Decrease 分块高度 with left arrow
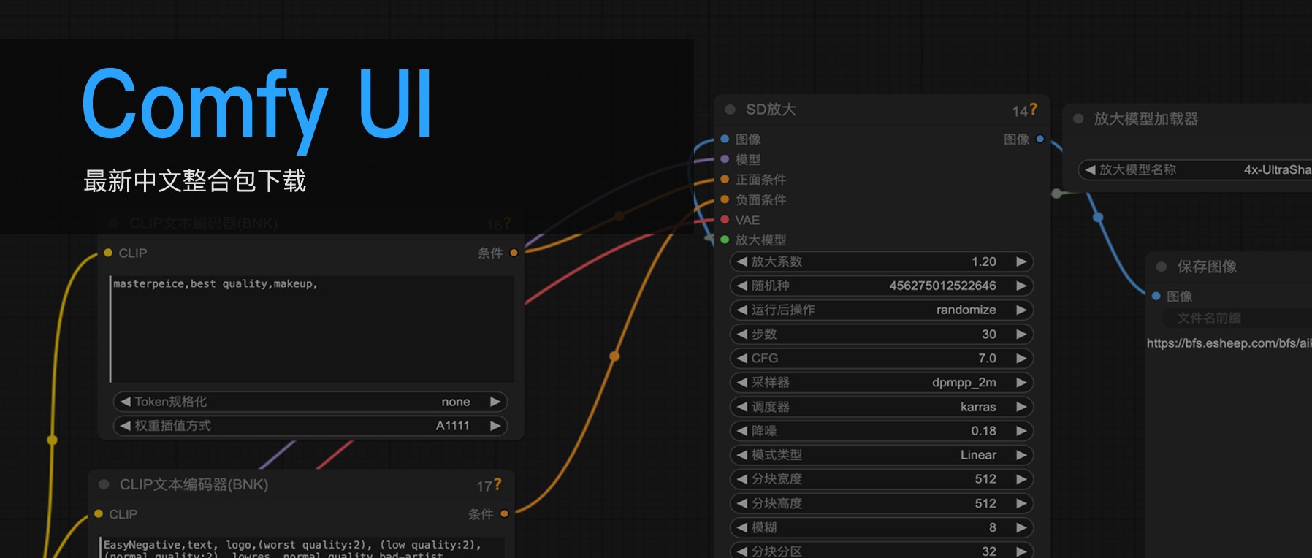The image size is (1312, 558). tap(742, 503)
